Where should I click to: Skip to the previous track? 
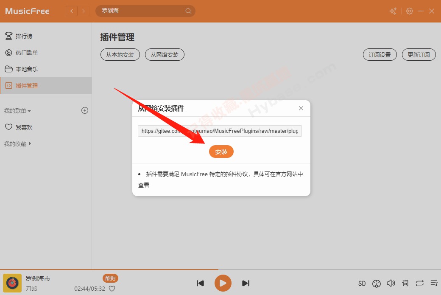[x=200, y=283]
